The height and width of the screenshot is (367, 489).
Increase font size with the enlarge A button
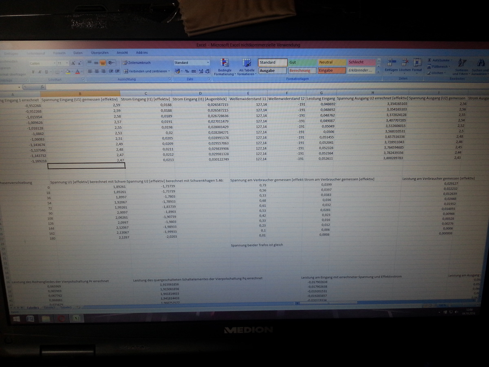tap(73, 63)
